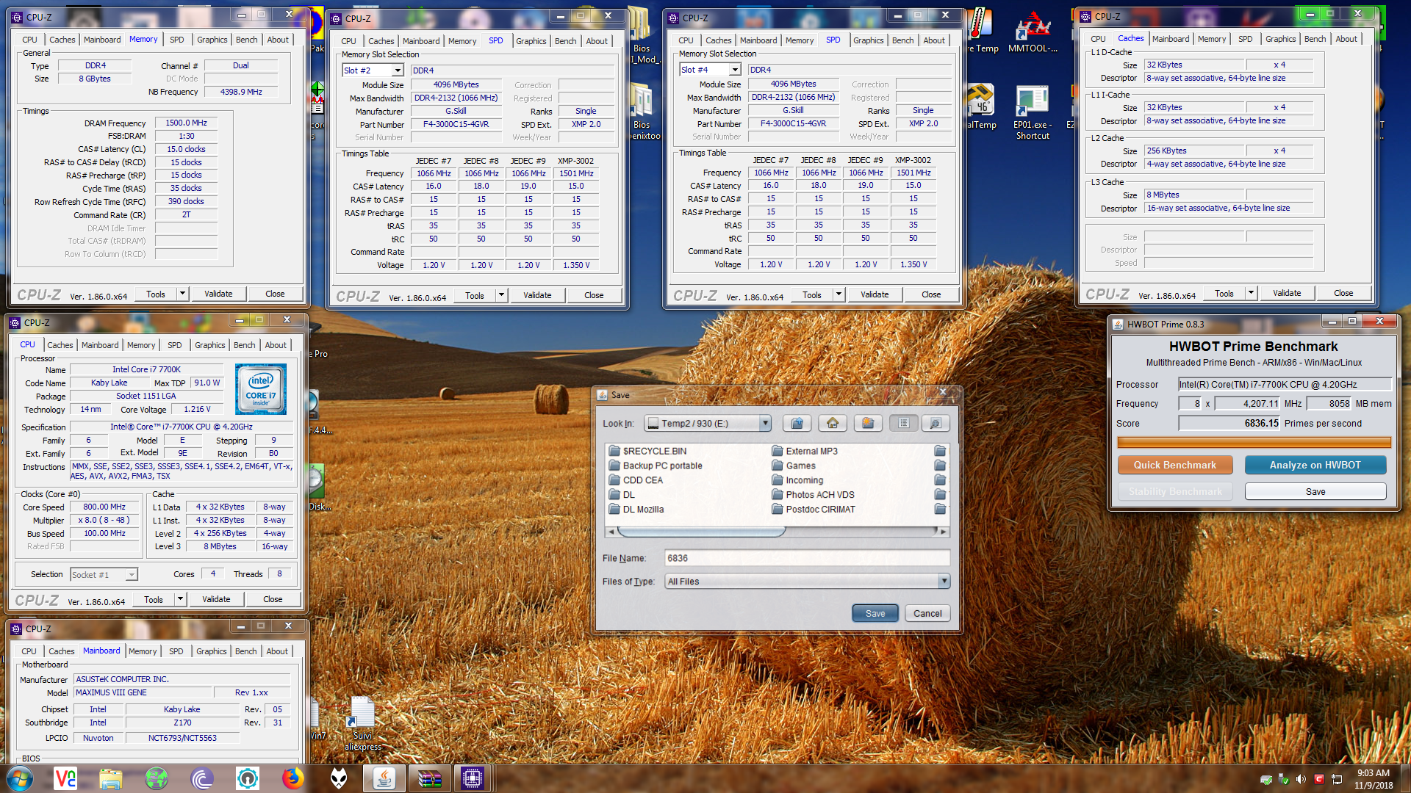Click the Intel Core i7 logo
The image size is (1411, 793).
(261, 390)
